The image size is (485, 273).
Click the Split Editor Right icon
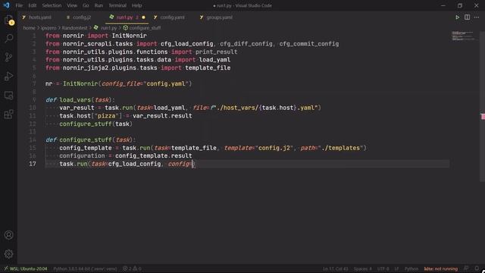[467, 17]
